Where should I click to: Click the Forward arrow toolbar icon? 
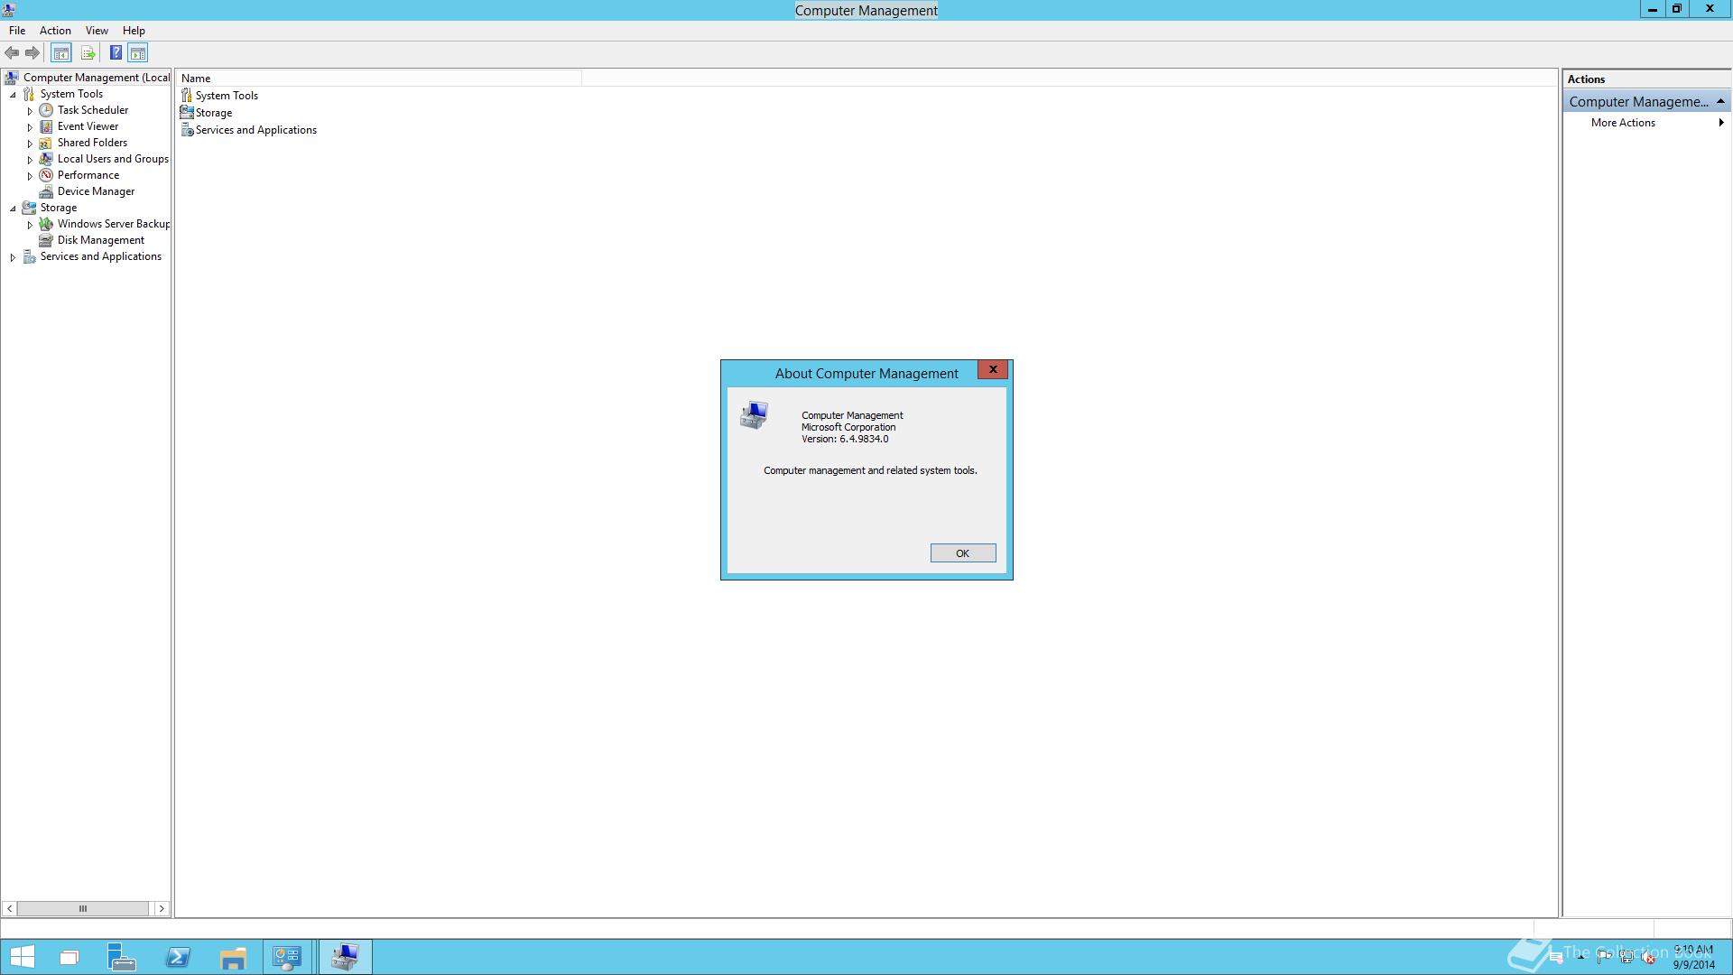click(32, 53)
